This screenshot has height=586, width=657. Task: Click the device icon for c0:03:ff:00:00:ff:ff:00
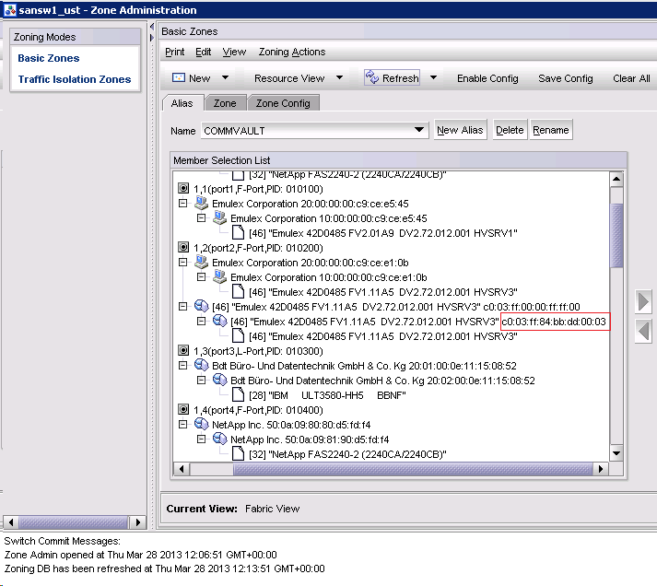(202, 306)
